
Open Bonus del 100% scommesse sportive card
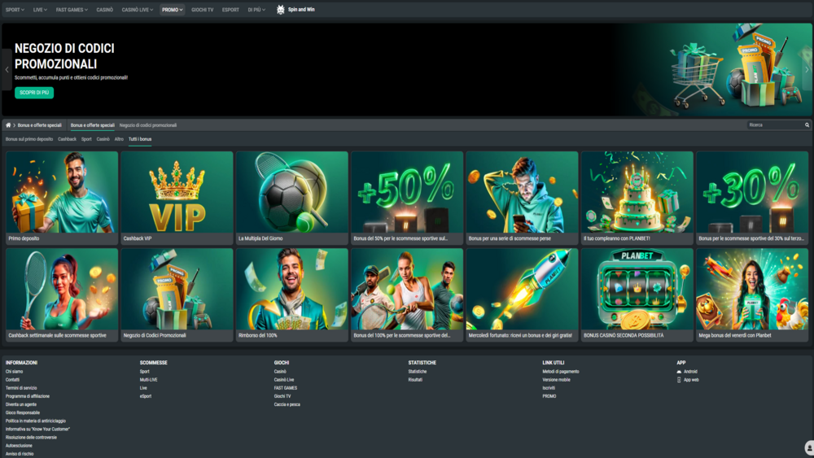coord(407,294)
